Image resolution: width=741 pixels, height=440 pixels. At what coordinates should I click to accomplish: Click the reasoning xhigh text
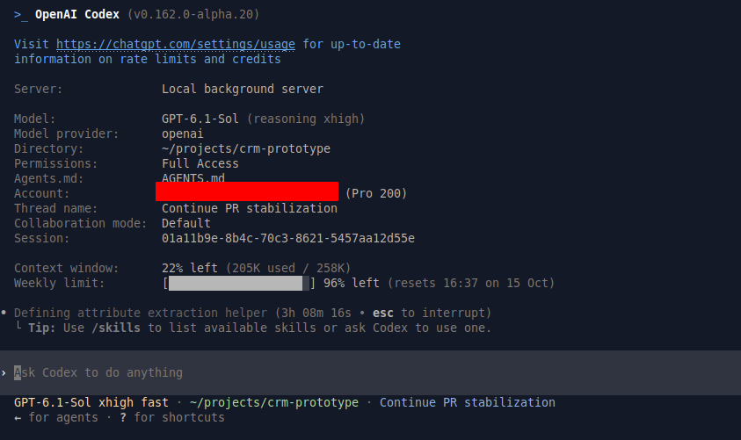[306, 119]
